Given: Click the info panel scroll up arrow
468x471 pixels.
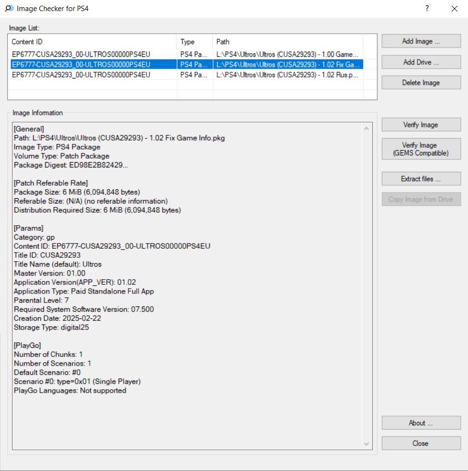Looking at the screenshot, I should [367, 128].
